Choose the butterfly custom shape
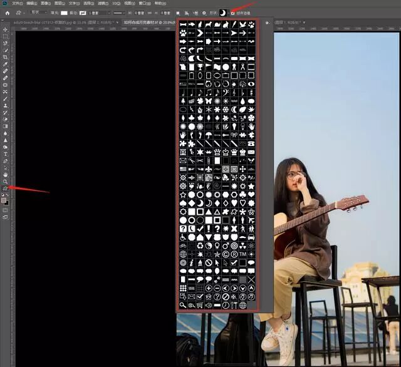Viewport: 401px width, 367px height. (209, 101)
